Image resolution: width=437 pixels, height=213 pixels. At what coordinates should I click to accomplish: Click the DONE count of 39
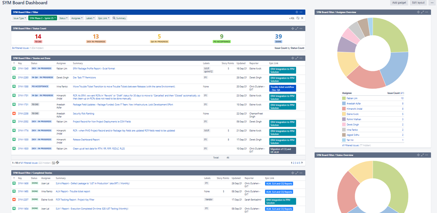point(278,37)
